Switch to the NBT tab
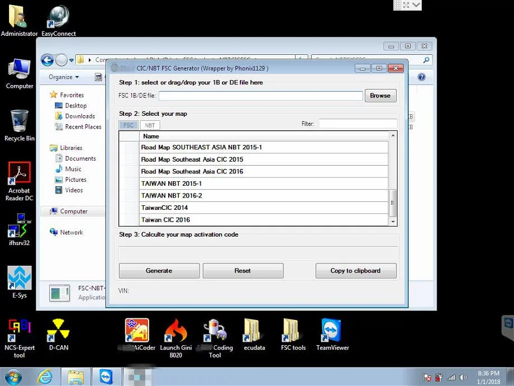Image resolution: width=514 pixels, height=386 pixels. coord(150,125)
